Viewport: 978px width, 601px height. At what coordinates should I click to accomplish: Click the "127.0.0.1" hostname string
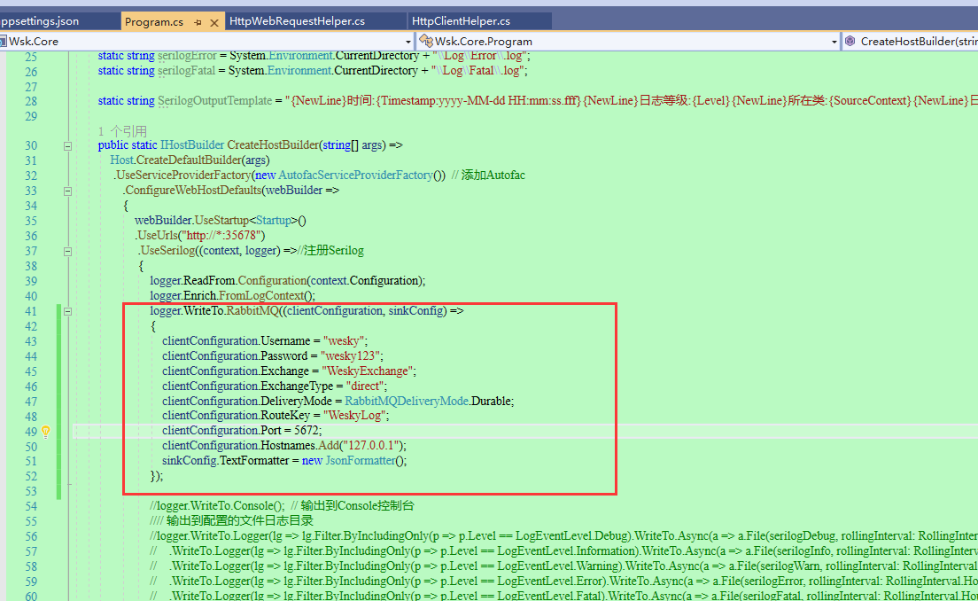coord(371,445)
